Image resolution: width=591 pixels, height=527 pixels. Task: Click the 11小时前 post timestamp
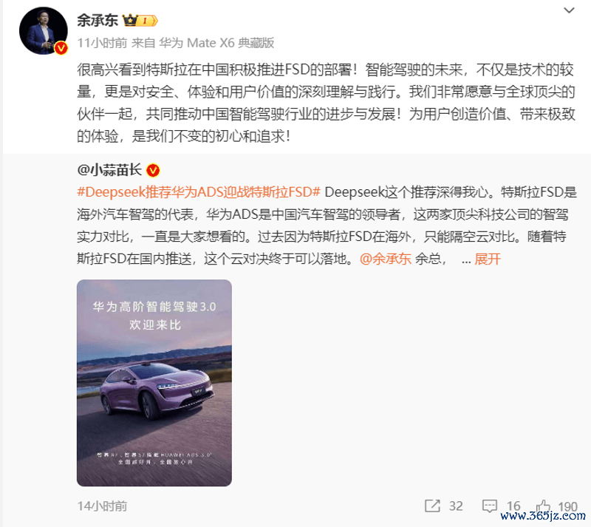point(102,43)
